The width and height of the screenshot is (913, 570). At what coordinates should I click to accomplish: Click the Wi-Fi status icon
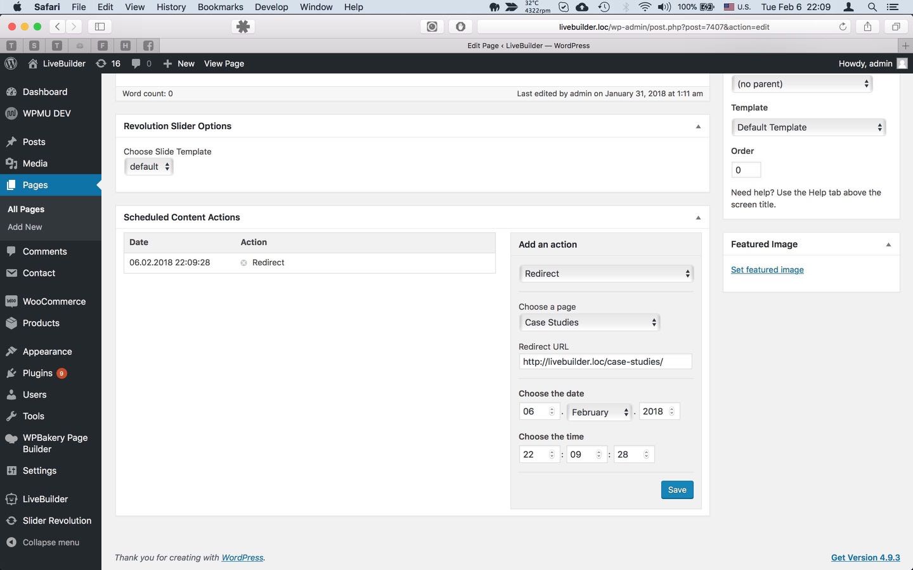tap(645, 7)
